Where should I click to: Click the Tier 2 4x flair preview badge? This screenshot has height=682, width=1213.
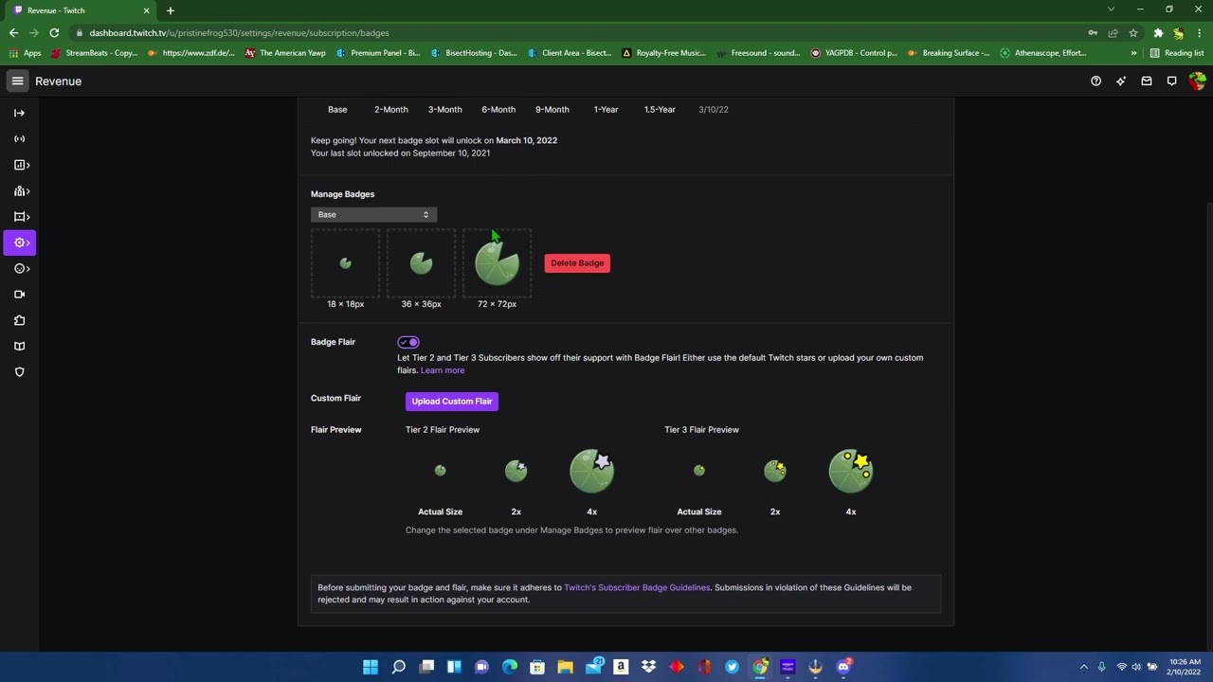coord(592,471)
